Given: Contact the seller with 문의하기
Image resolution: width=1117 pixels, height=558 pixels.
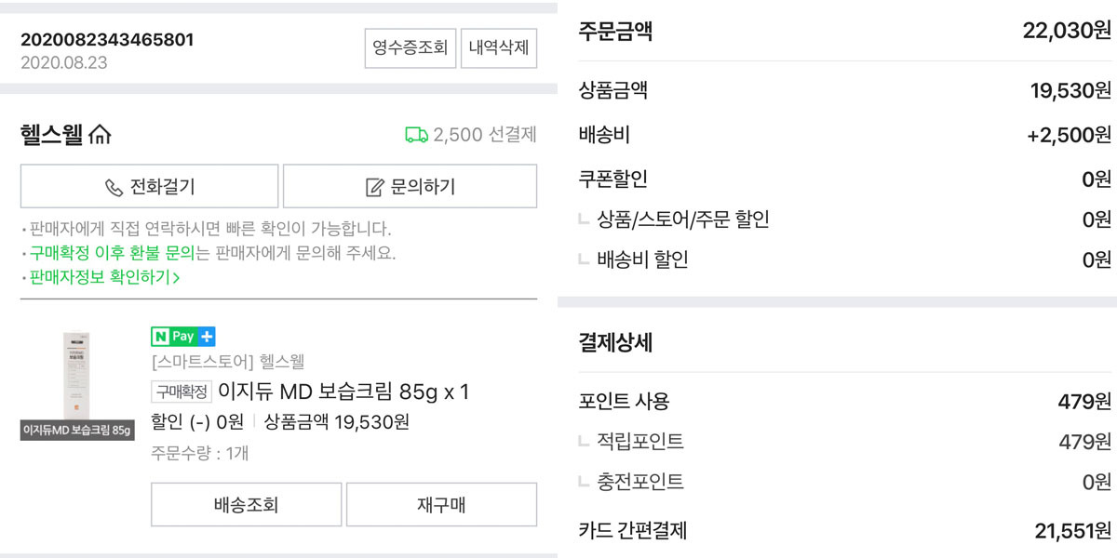Looking at the screenshot, I should pos(410,186).
